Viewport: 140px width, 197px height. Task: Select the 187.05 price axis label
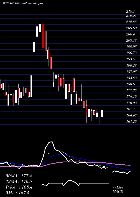131,72
